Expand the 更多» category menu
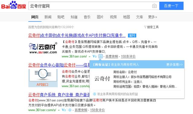The height and width of the screenshot is (114, 193). [x=153, y=17]
